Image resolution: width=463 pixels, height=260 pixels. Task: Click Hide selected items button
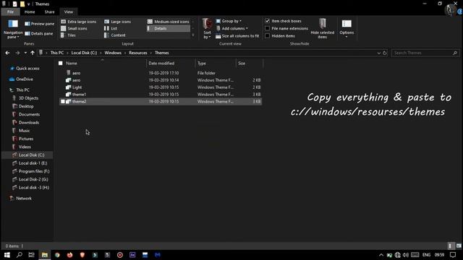pos(323,29)
